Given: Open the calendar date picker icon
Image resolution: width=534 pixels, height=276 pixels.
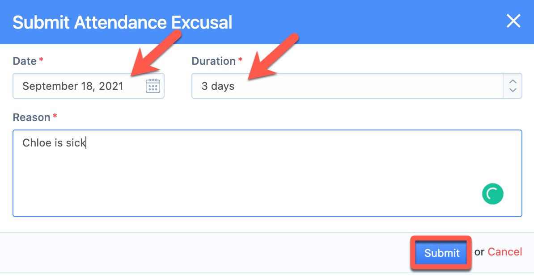Looking at the screenshot, I should click(x=153, y=86).
